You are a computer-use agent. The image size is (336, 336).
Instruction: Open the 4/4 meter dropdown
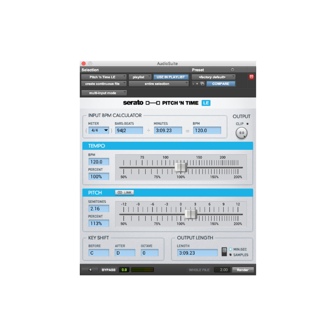coord(100,130)
